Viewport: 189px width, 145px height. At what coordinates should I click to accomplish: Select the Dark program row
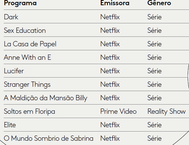[x=11, y=17]
